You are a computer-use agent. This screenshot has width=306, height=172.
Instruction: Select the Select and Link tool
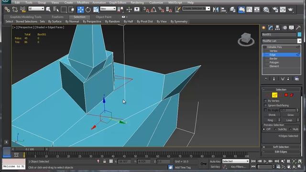click(x=7, y=10)
